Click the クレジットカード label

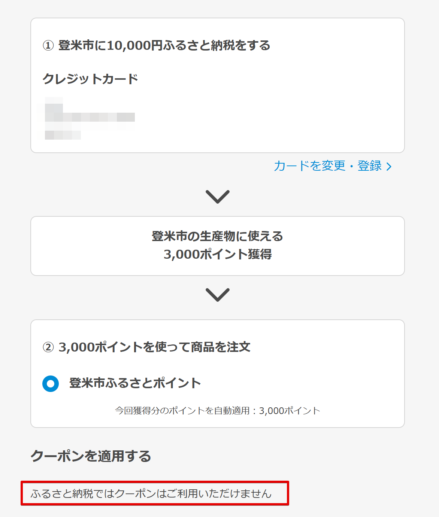pyautogui.click(x=90, y=79)
